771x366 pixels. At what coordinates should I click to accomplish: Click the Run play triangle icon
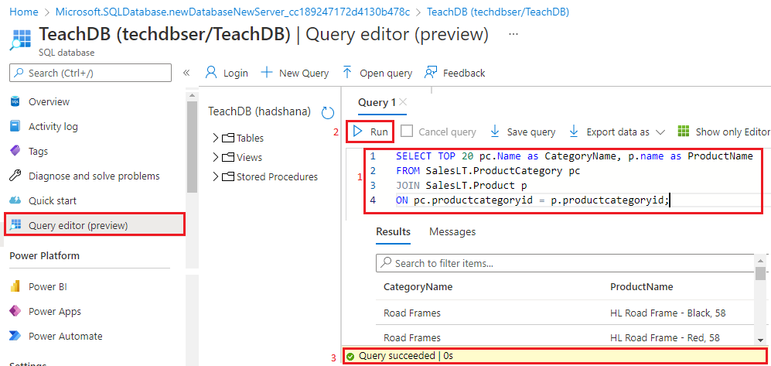(358, 132)
